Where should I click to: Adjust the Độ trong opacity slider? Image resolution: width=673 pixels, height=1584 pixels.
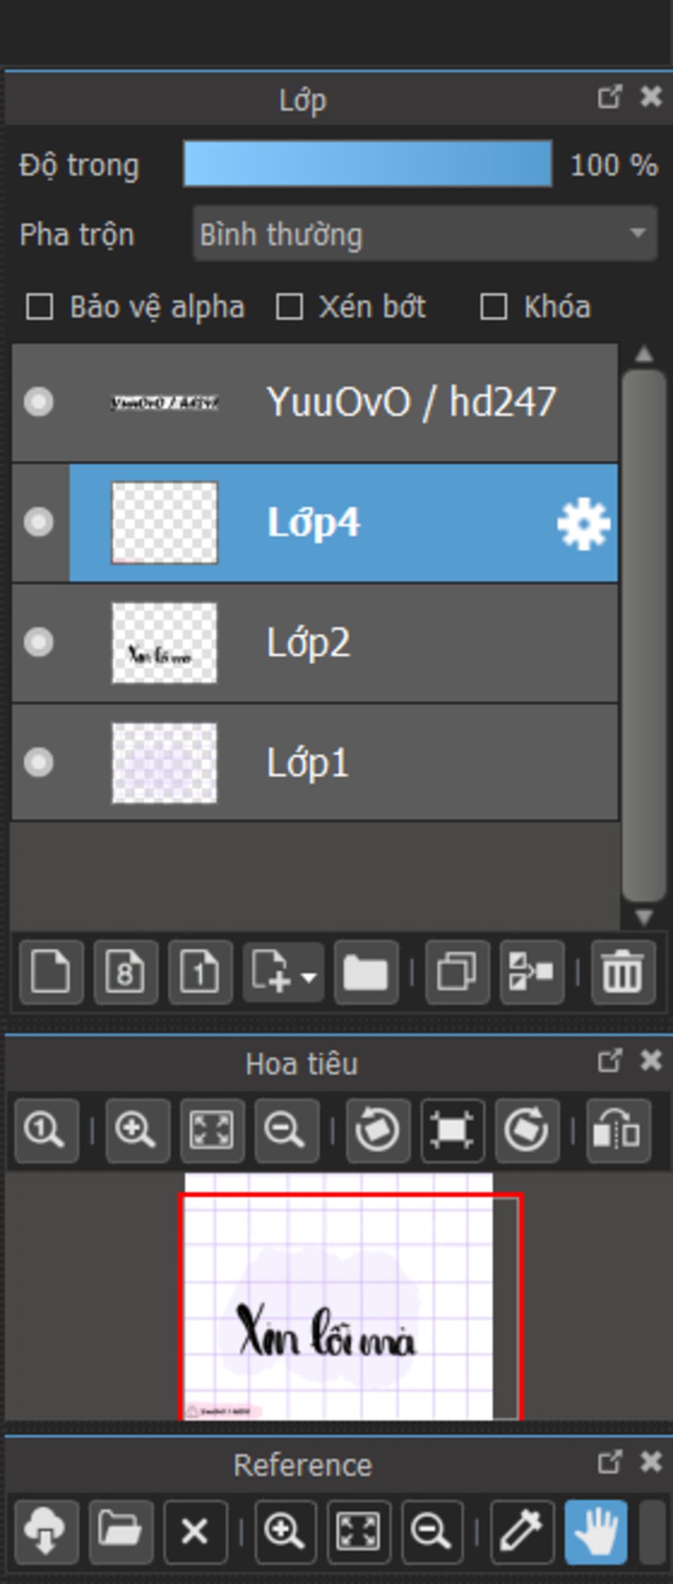[x=367, y=164]
